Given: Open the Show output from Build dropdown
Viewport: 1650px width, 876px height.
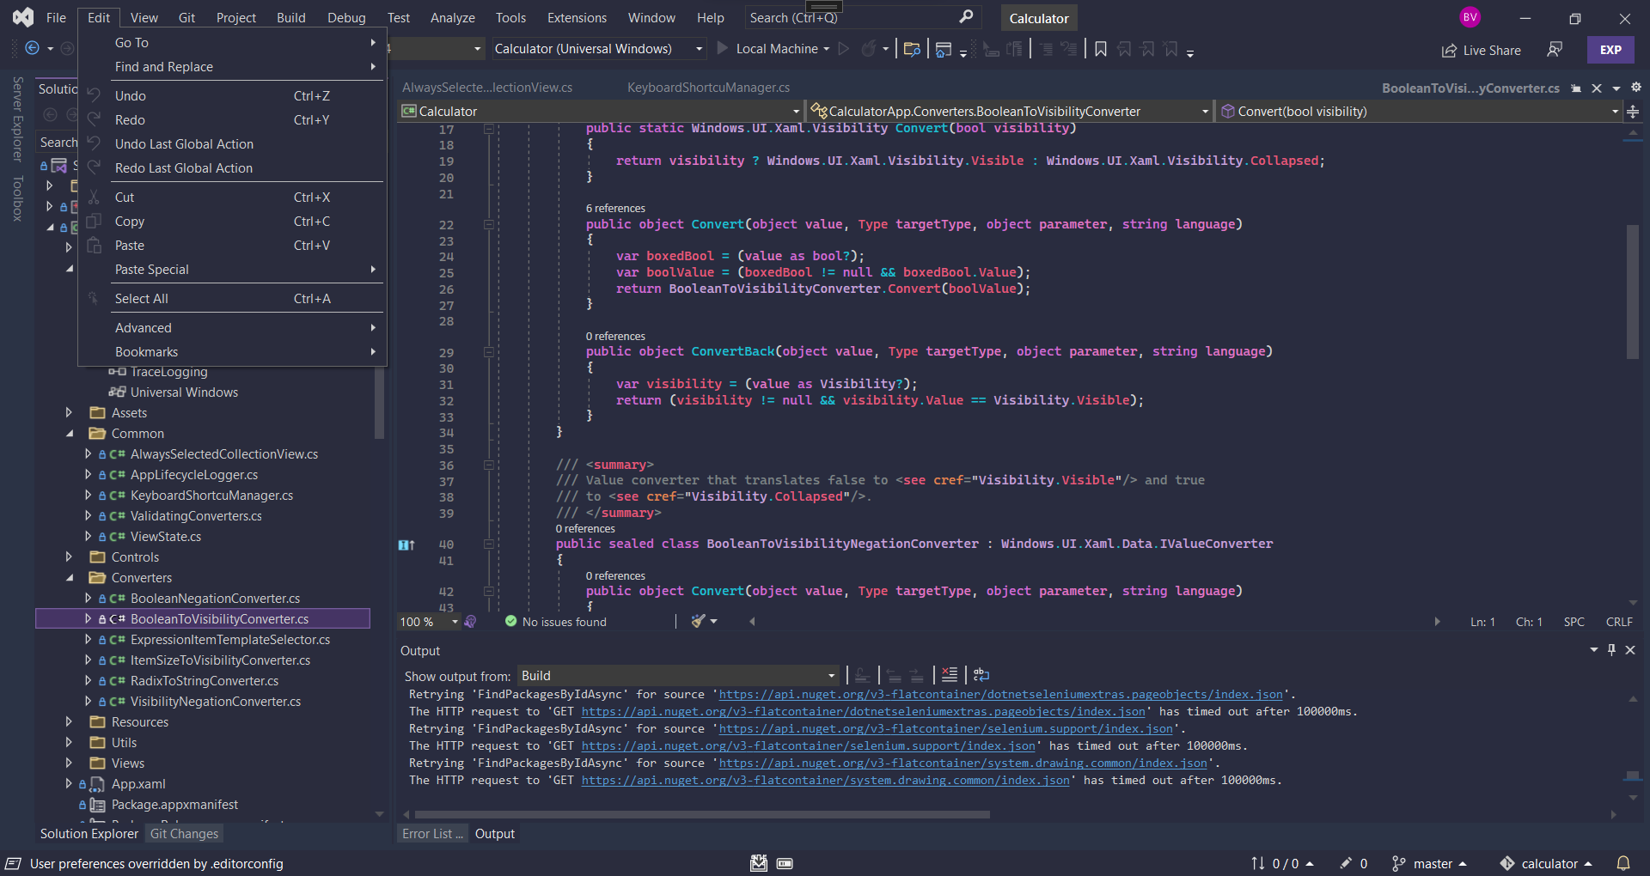Looking at the screenshot, I should click(x=678, y=676).
